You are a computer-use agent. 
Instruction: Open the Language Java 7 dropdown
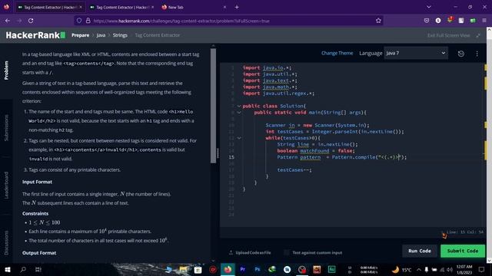[416, 53]
